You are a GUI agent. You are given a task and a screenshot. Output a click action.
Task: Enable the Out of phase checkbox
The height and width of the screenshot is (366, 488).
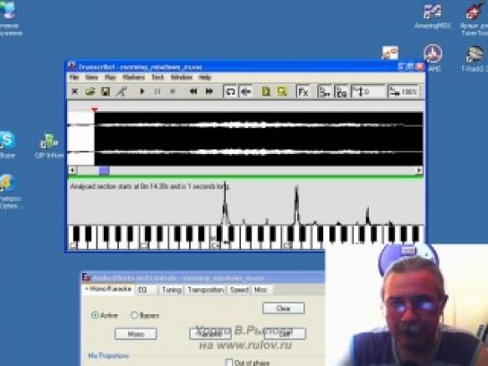(x=229, y=362)
